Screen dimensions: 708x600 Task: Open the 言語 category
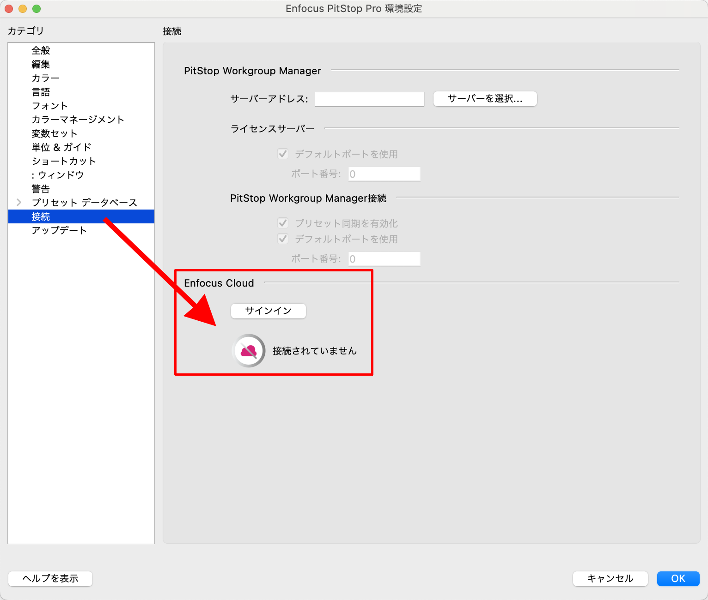click(x=81, y=92)
